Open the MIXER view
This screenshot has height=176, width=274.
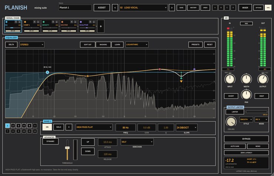[245, 8]
